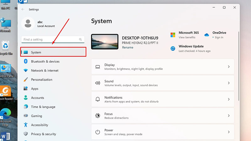The width and height of the screenshot is (251, 141).
Task: Click the Gaming controller icon
Action: [x=26, y=116]
